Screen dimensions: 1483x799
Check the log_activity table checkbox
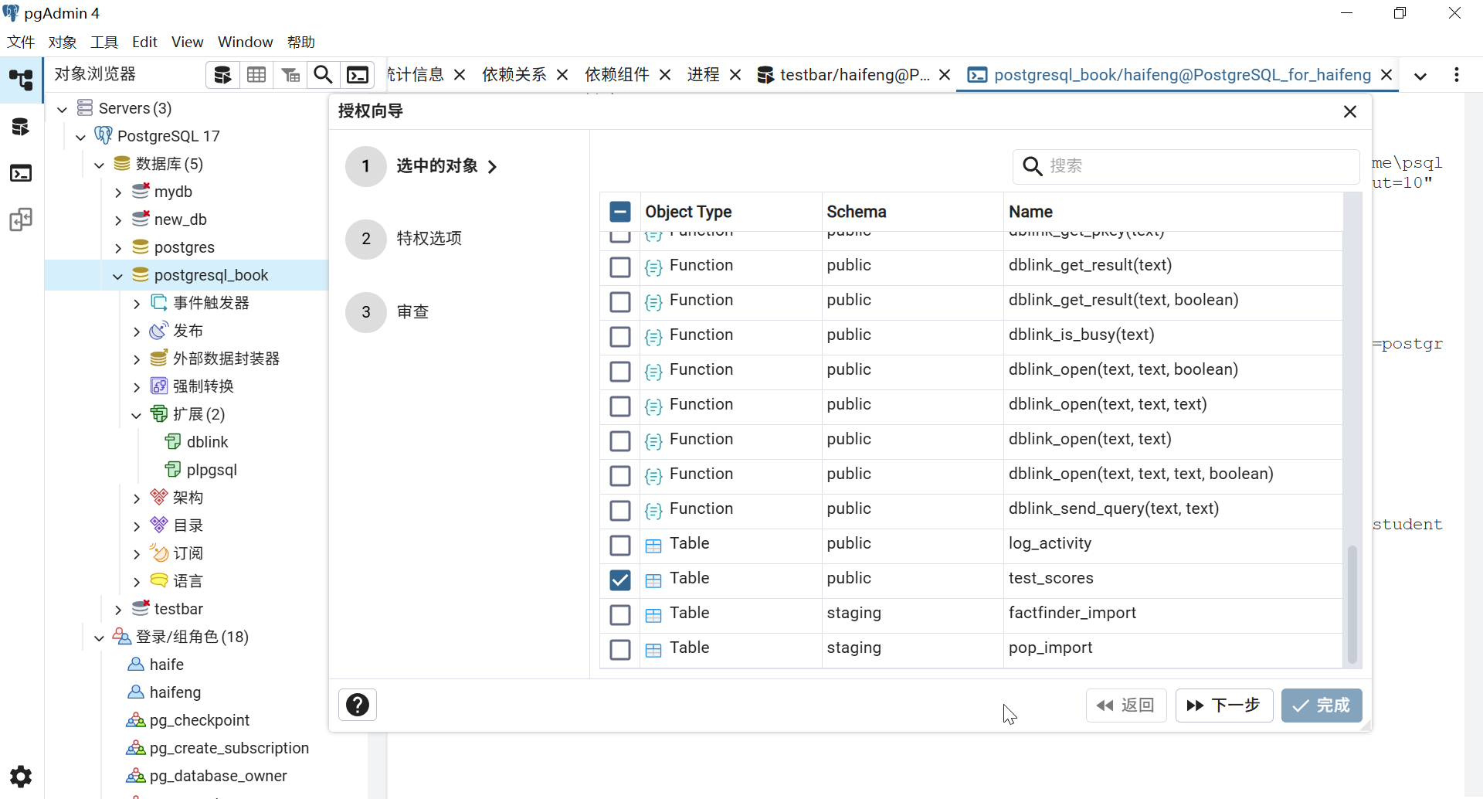pos(620,545)
